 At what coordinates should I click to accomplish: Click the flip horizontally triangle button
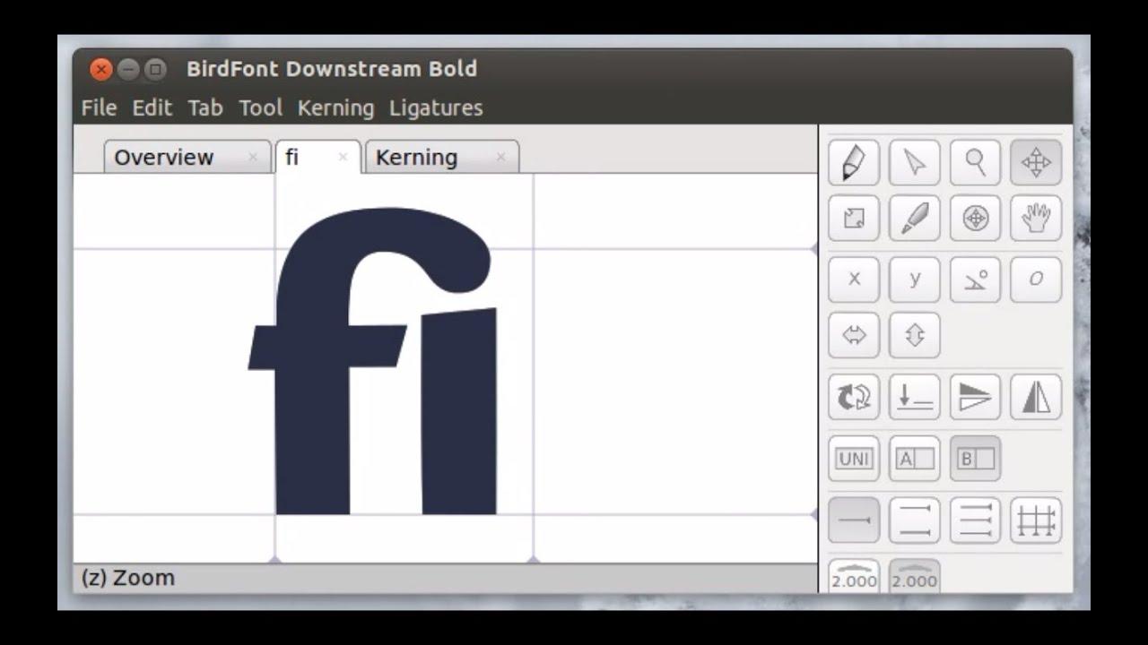point(1036,397)
